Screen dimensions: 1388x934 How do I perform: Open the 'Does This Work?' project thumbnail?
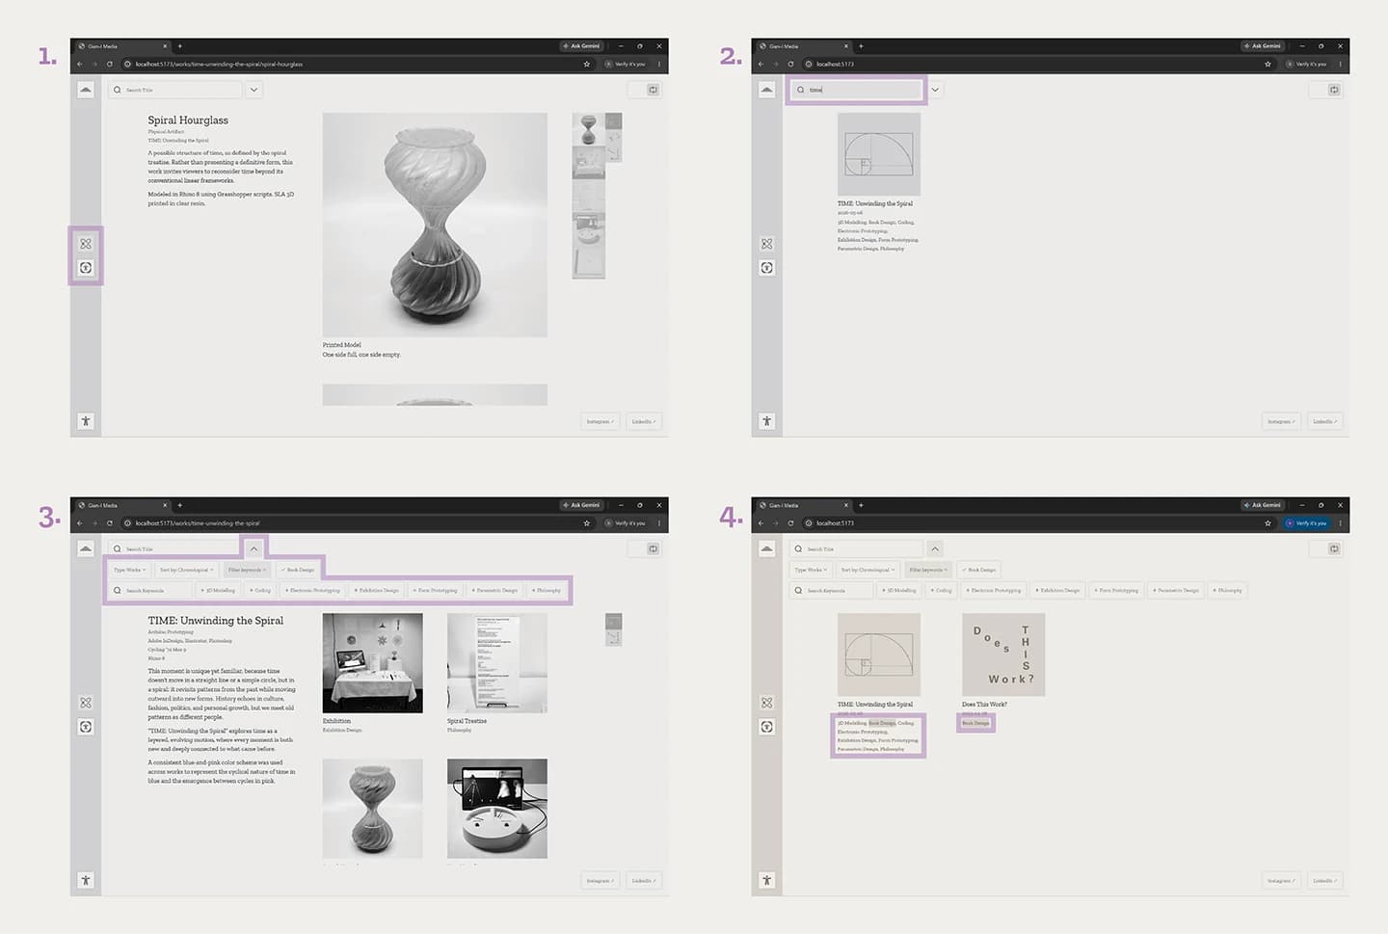(x=1003, y=654)
